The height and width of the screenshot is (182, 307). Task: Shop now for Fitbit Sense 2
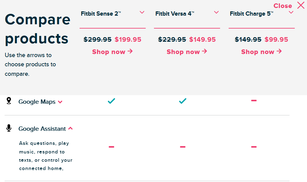tap(112, 52)
